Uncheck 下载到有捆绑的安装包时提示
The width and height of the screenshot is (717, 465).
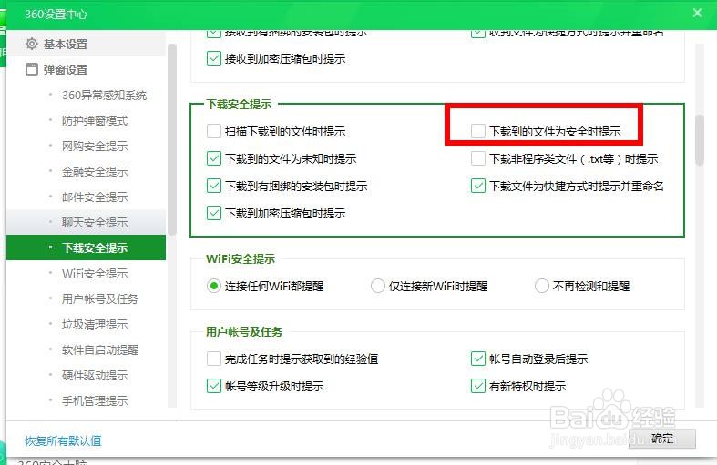[213, 186]
